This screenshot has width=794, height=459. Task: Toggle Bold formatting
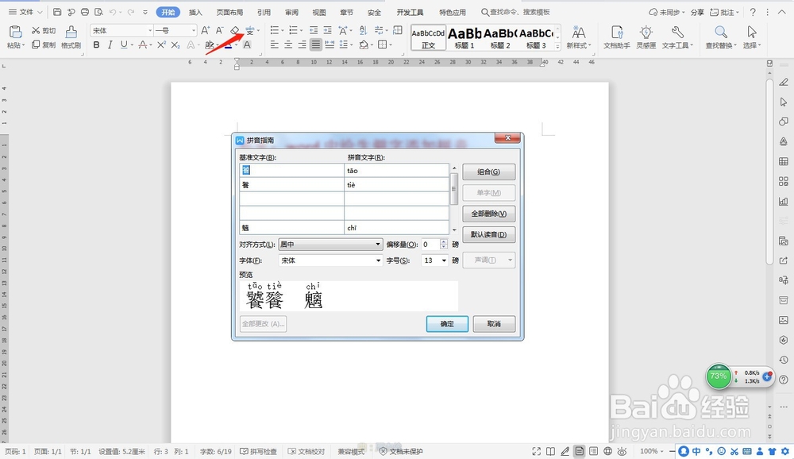(x=96, y=44)
